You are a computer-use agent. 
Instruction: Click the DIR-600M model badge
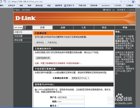(18, 28)
